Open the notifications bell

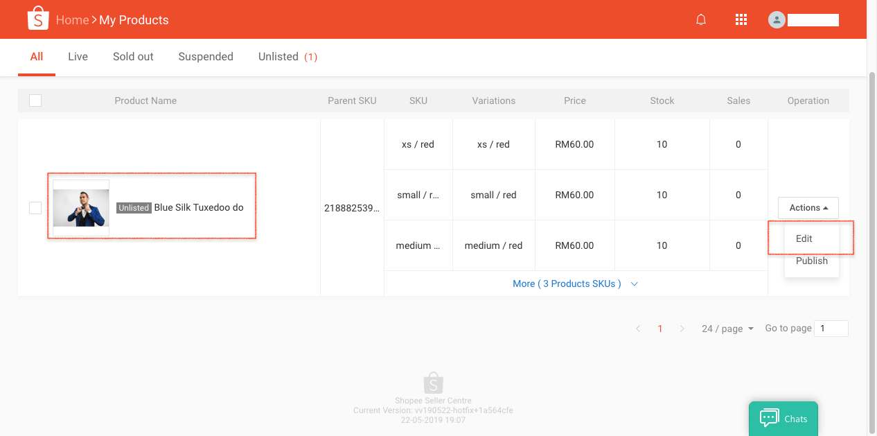tap(701, 20)
